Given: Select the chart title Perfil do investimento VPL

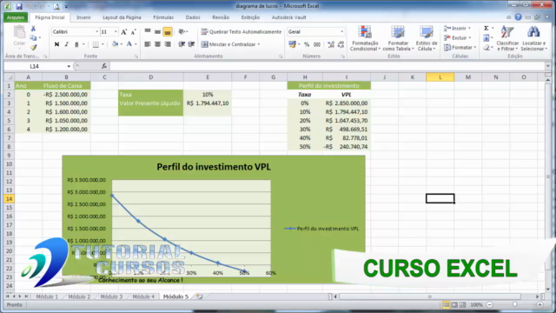Looking at the screenshot, I should [214, 167].
